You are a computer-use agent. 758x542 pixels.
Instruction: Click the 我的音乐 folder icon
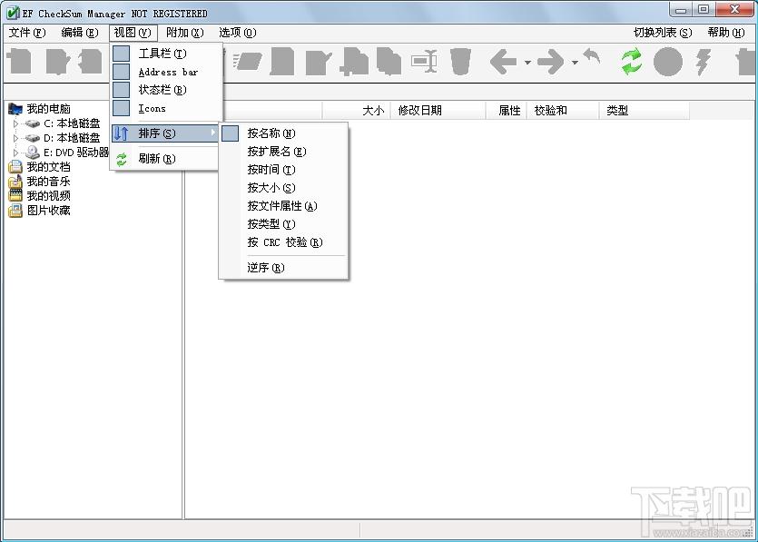click(15, 182)
